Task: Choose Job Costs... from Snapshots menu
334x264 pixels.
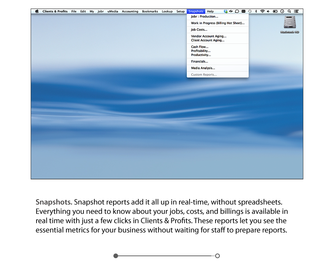Action: coord(199,30)
